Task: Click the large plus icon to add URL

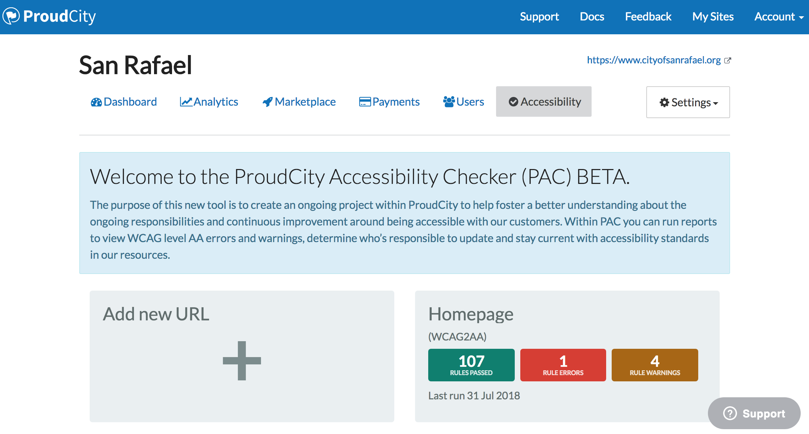Action: coord(242,361)
